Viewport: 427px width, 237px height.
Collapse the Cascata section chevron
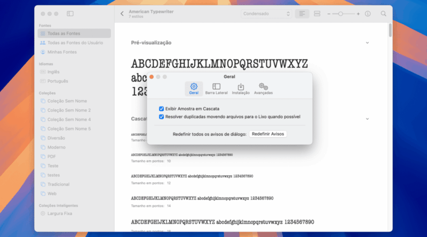pyautogui.click(x=367, y=119)
